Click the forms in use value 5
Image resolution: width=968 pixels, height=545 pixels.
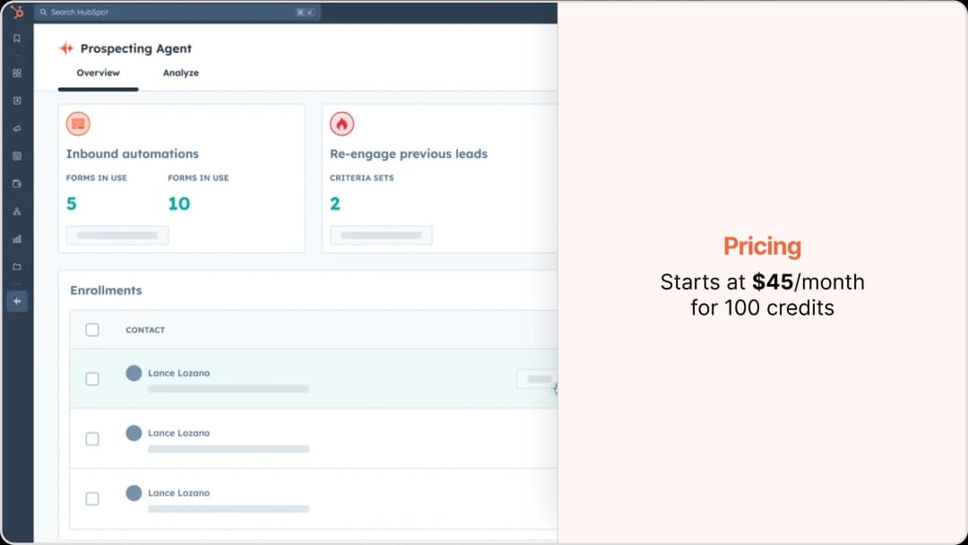[72, 203]
